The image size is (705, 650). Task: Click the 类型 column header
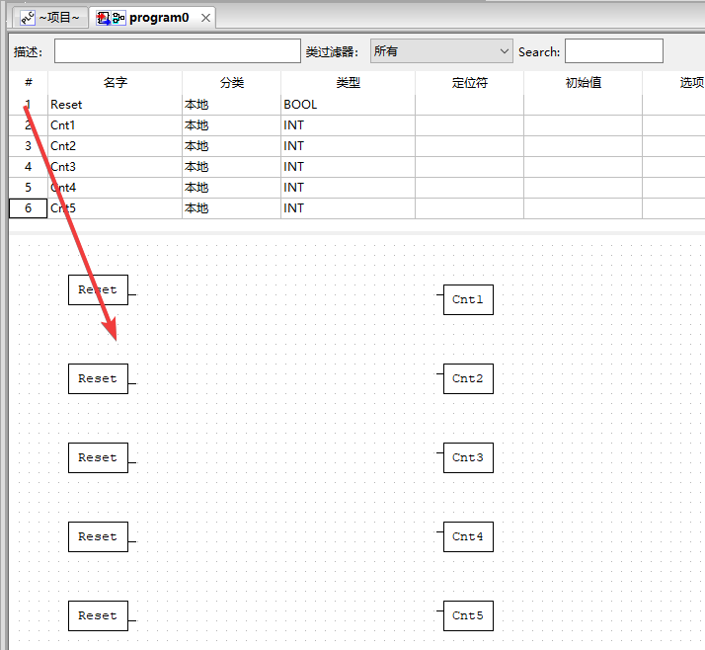tap(348, 83)
